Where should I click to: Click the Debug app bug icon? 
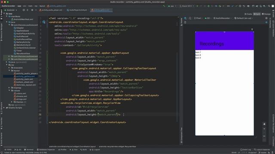[208, 6]
